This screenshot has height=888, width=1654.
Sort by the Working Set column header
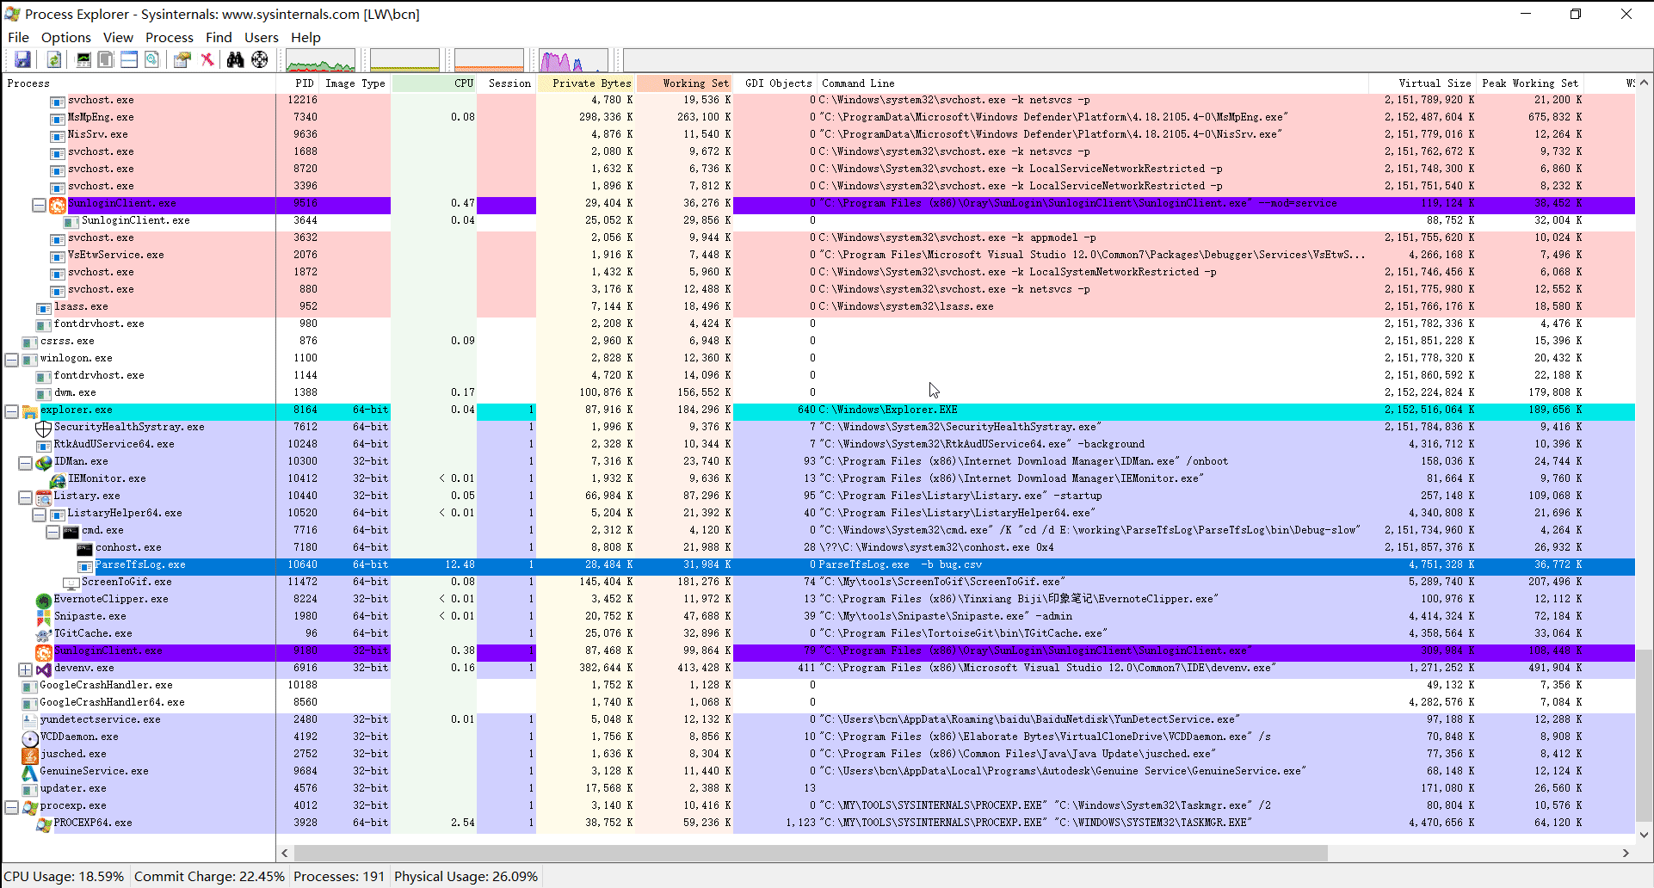point(684,83)
